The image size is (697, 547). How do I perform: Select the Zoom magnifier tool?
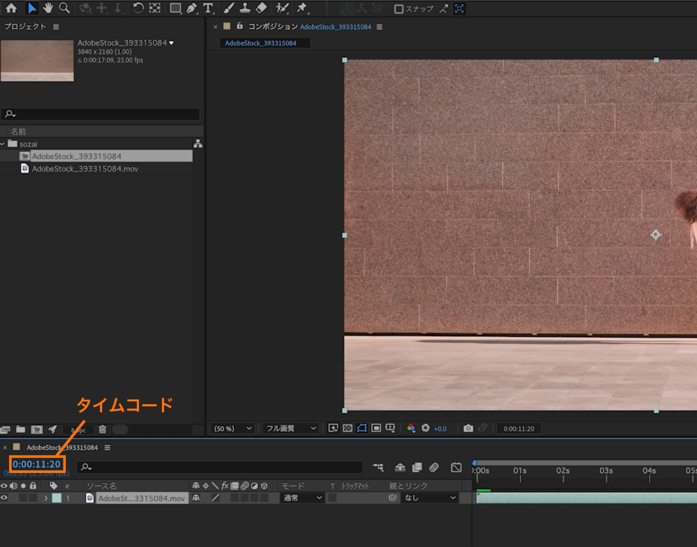point(65,8)
